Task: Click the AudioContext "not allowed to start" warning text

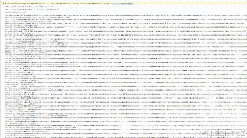Action: [x=59, y=3]
